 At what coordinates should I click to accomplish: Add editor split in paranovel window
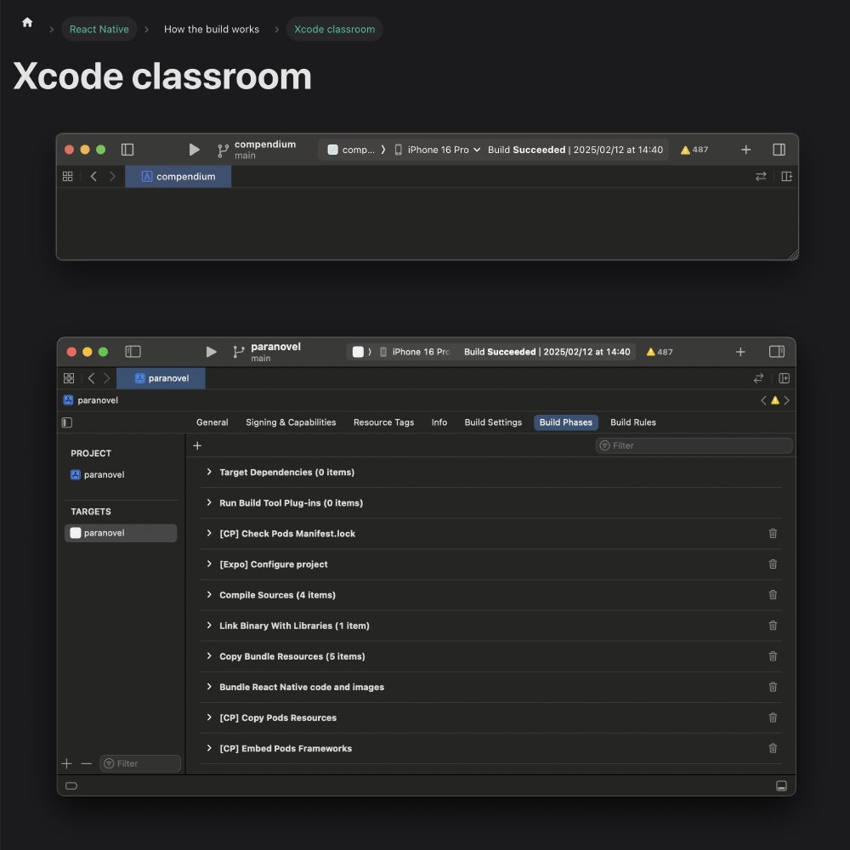click(x=784, y=378)
